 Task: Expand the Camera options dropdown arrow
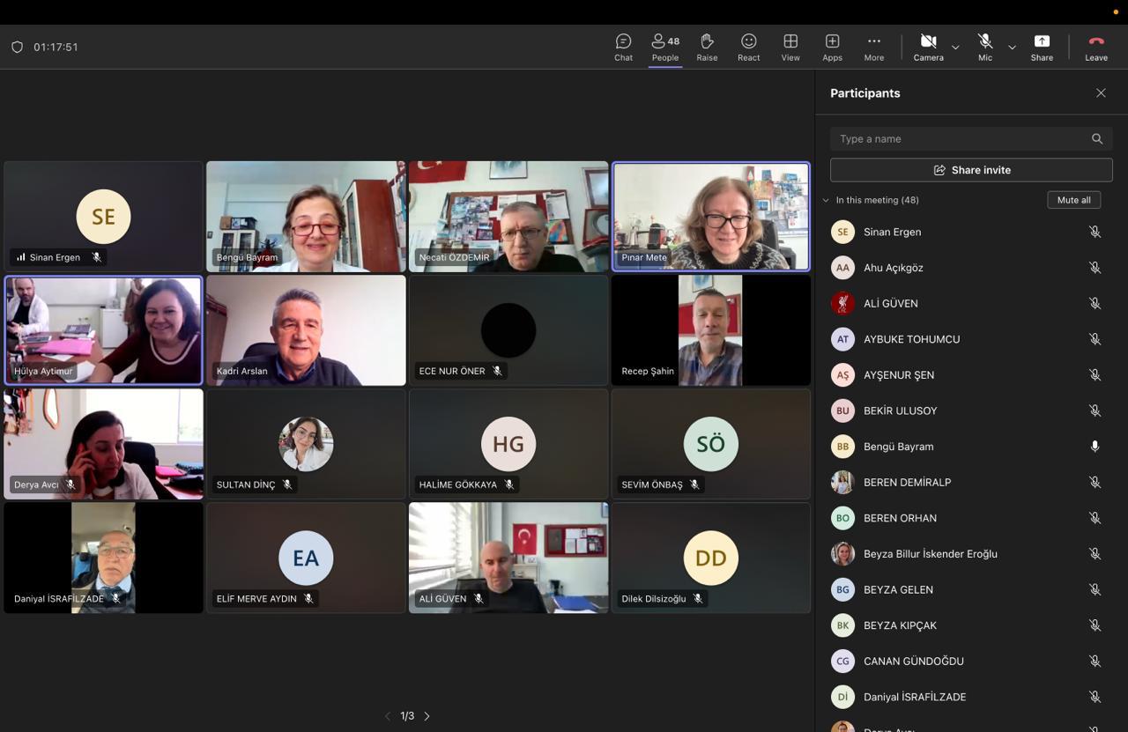[955, 47]
